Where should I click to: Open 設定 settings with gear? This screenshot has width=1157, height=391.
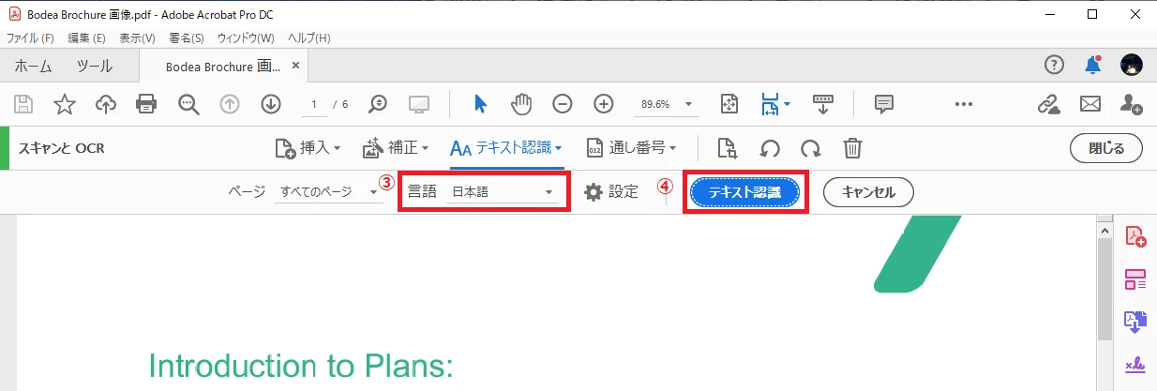tap(610, 192)
